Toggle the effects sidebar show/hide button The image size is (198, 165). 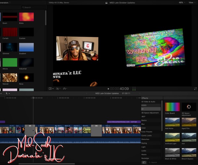pos(144,162)
